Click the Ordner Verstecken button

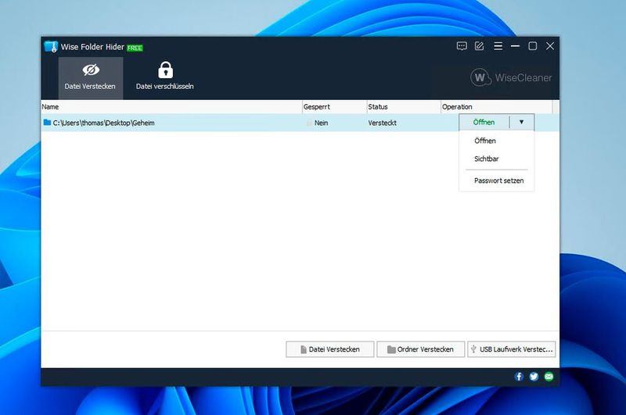click(419, 349)
